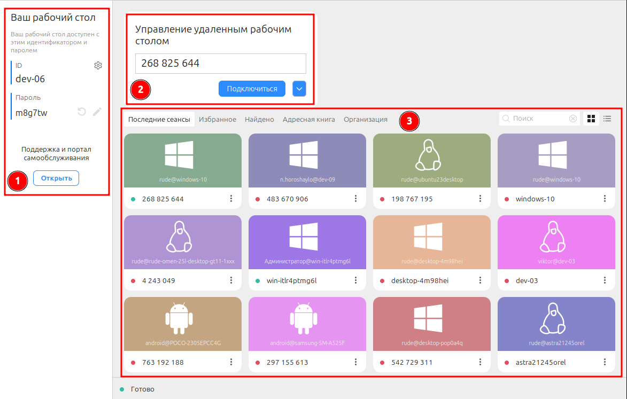The height and width of the screenshot is (399, 627).
Task: Switch to Избранное tab
Action: pos(218,119)
